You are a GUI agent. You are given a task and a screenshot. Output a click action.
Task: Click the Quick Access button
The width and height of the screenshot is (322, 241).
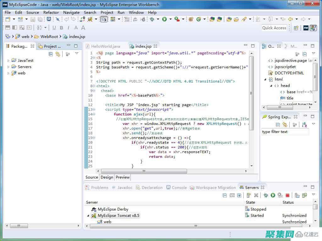[x=274, y=28]
